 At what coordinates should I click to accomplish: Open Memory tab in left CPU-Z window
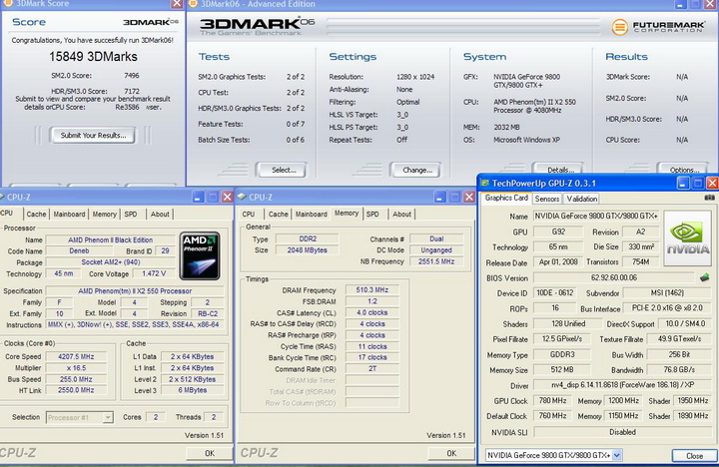click(x=105, y=214)
